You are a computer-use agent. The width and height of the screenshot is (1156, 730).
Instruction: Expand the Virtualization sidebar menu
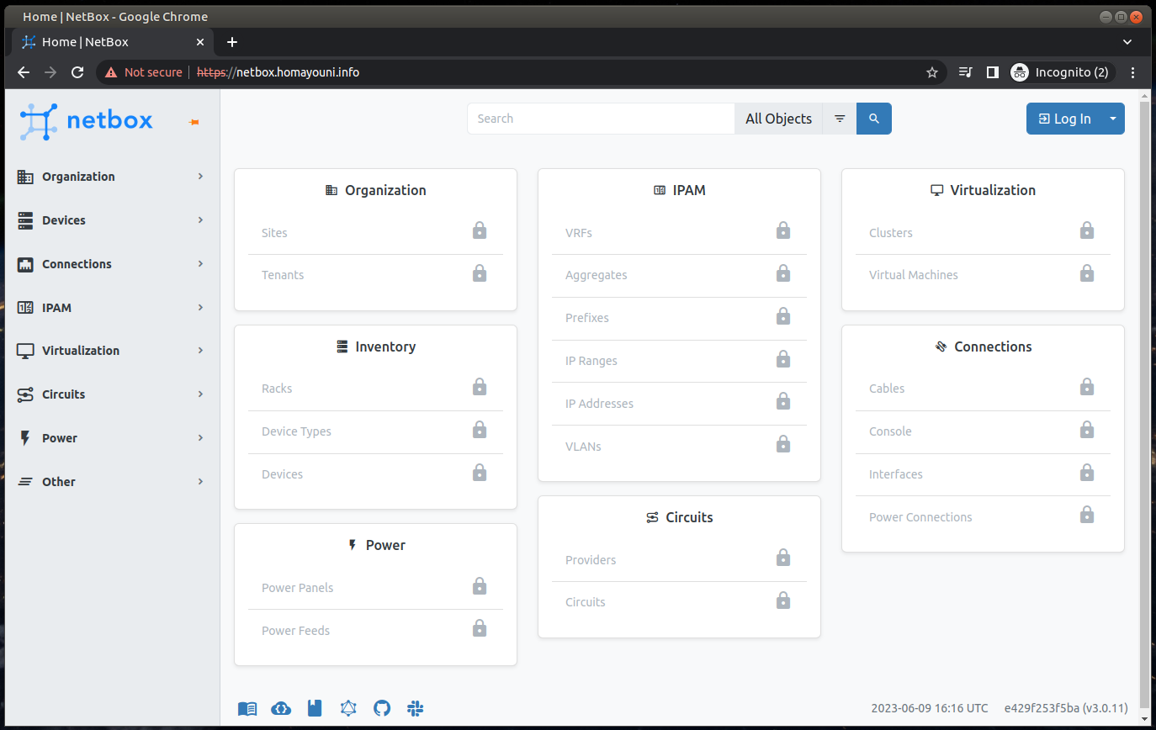110,351
